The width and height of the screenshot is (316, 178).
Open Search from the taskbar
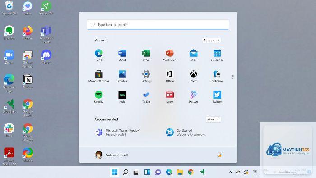click(x=125, y=172)
